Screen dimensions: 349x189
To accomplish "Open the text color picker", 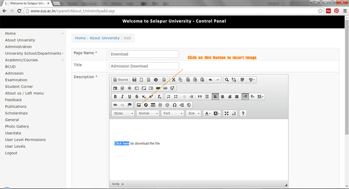I will (x=208, y=113).
